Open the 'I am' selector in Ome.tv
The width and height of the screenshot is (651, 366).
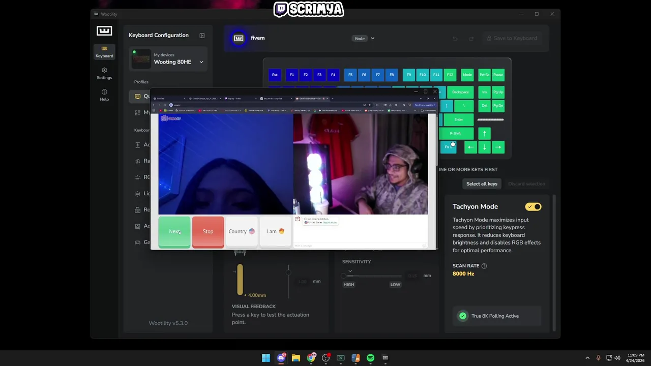click(275, 231)
